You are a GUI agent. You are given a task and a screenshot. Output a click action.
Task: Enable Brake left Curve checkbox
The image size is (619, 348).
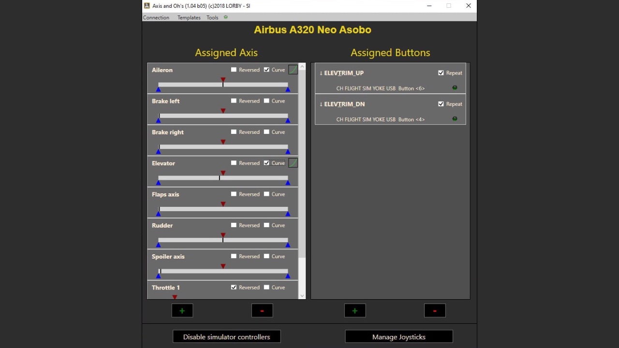point(266,101)
